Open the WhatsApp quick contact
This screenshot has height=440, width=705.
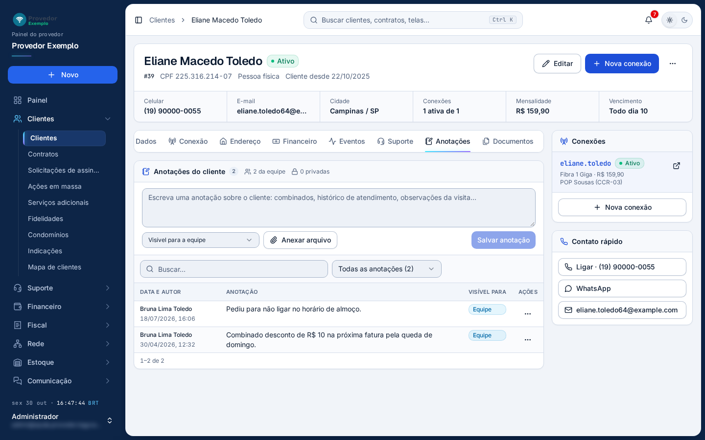click(622, 288)
